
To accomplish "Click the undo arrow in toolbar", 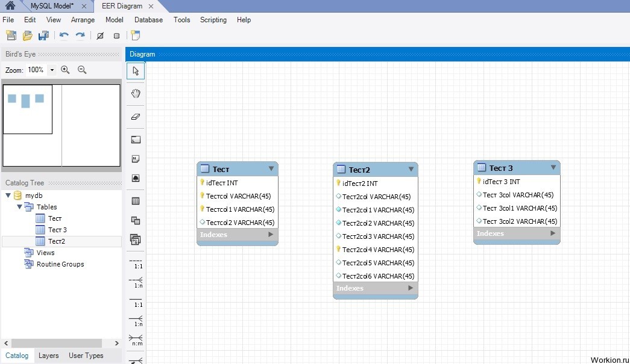I will [64, 36].
